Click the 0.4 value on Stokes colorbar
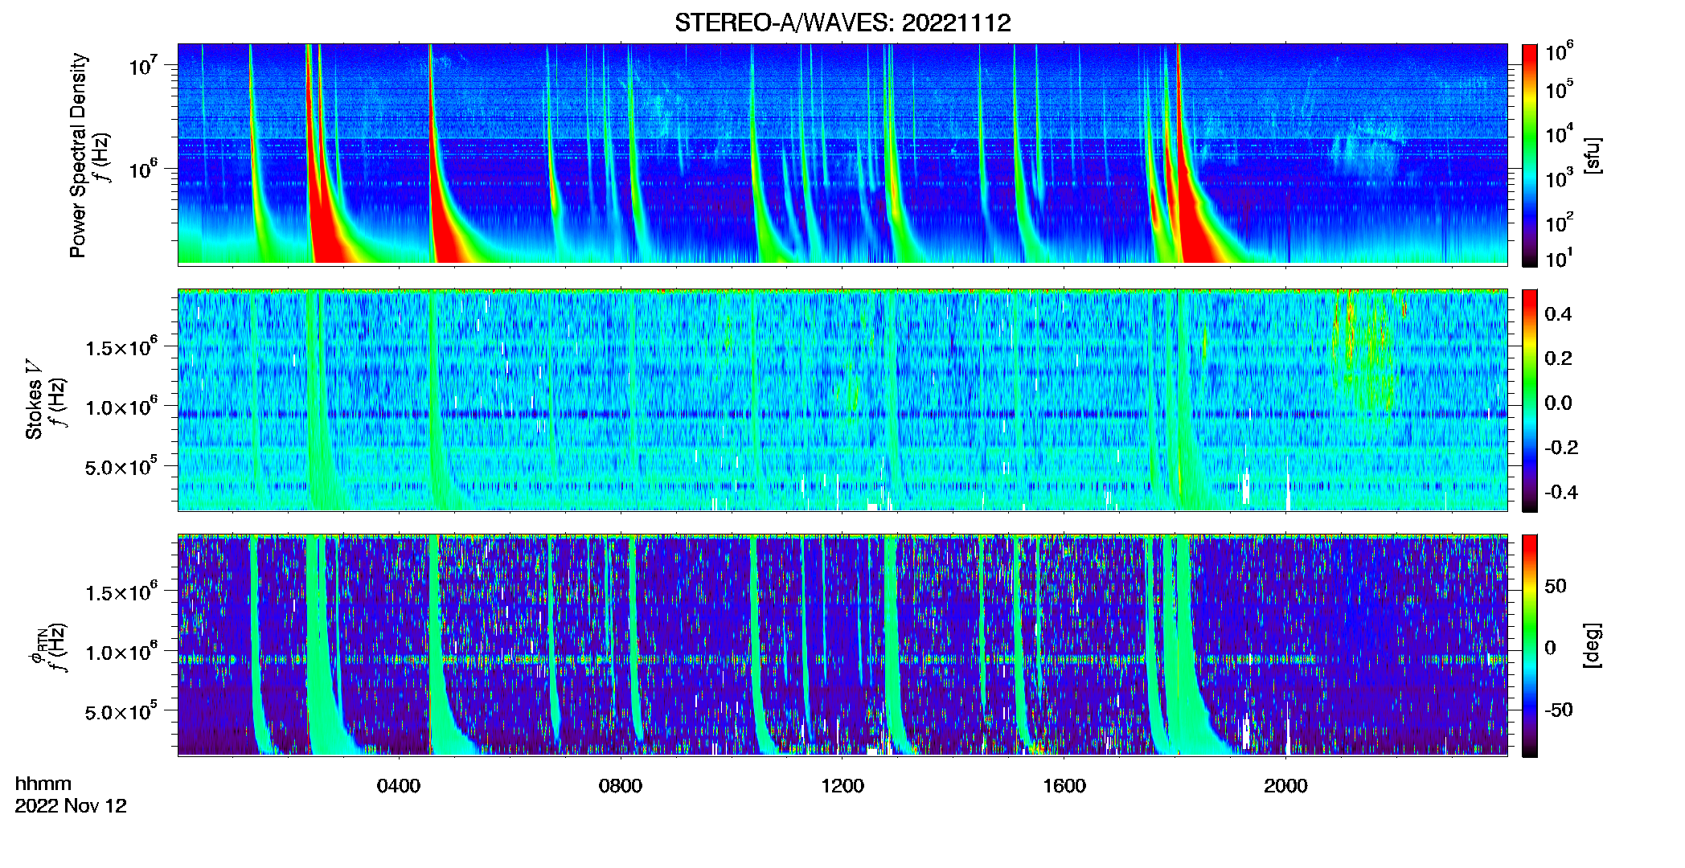1685x868 pixels. click(1558, 314)
